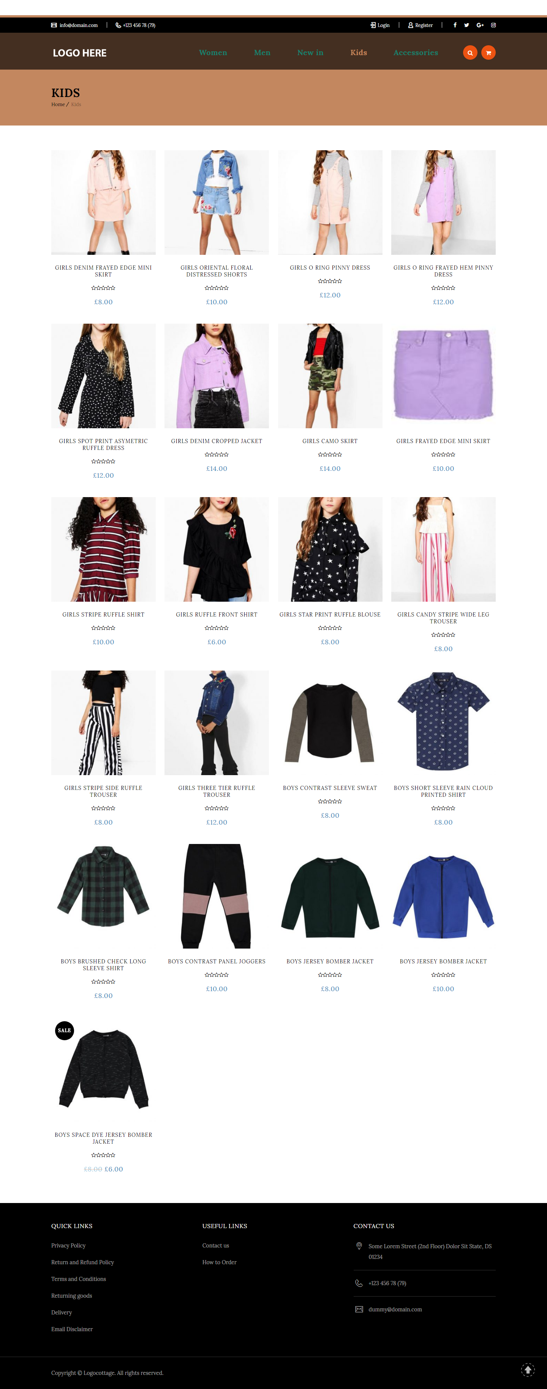The image size is (547, 1389).
Task: Open the Twitter social icon
Action: point(466,25)
